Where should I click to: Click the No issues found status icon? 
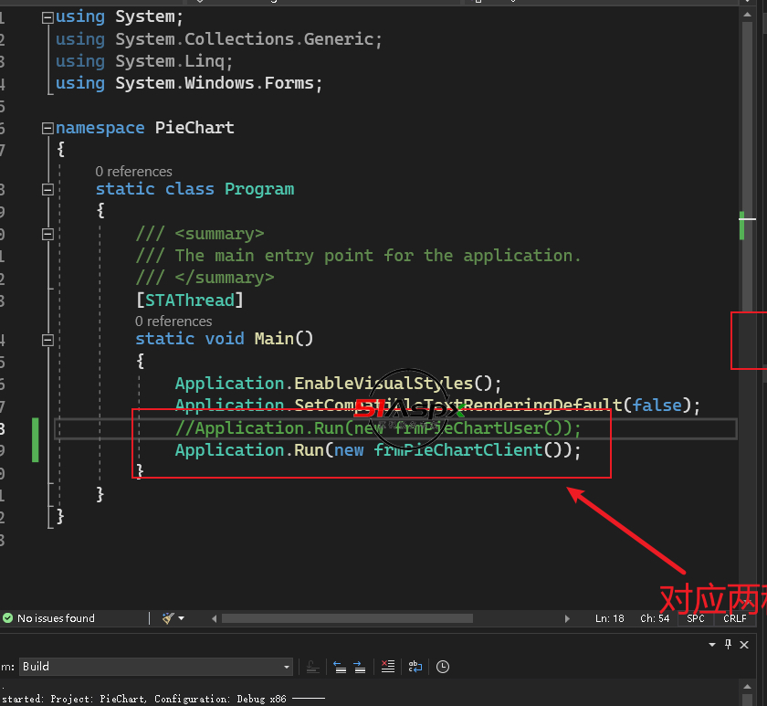pyautogui.click(x=8, y=618)
